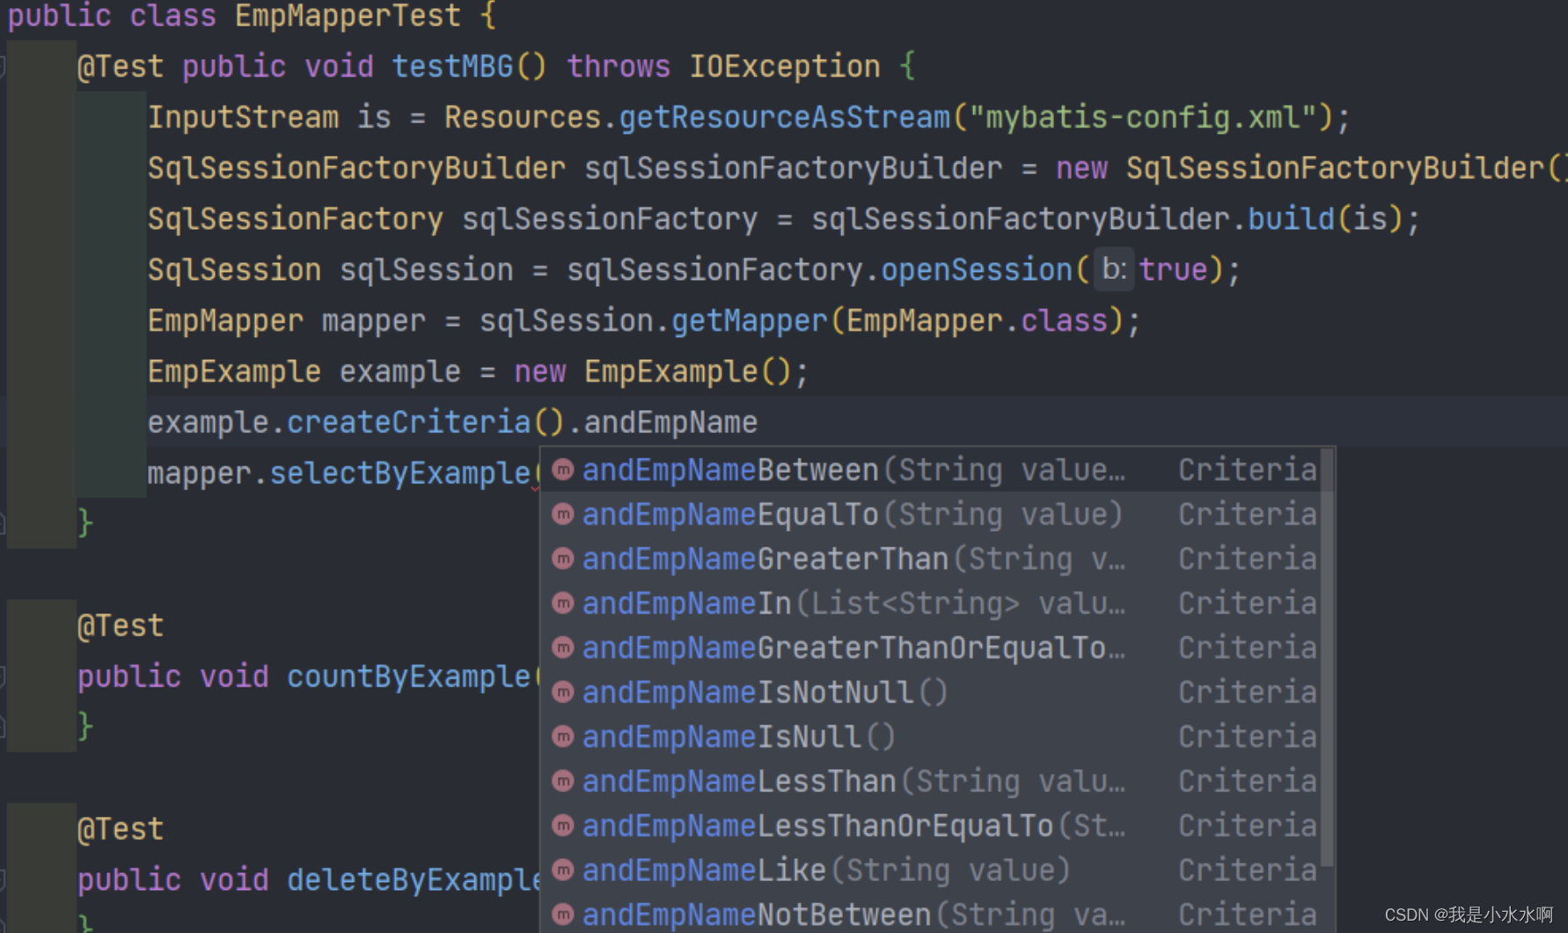Click IOException in throws clause

(x=785, y=66)
